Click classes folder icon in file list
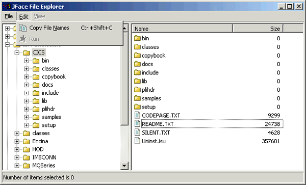This screenshot has height=185, width=306. pyautogui.click(x=137, y=47)
